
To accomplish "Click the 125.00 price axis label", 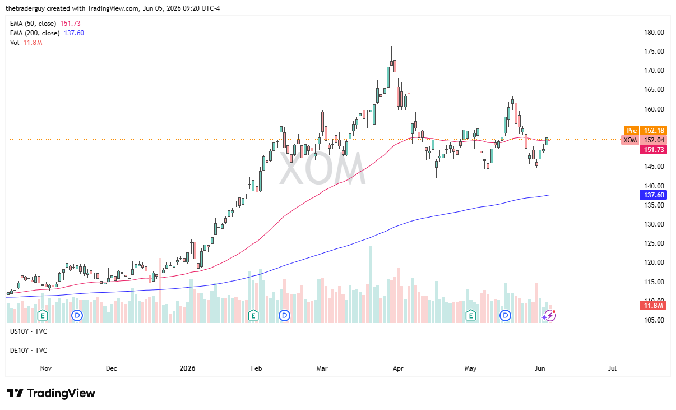I will click(x=654, y=243).
